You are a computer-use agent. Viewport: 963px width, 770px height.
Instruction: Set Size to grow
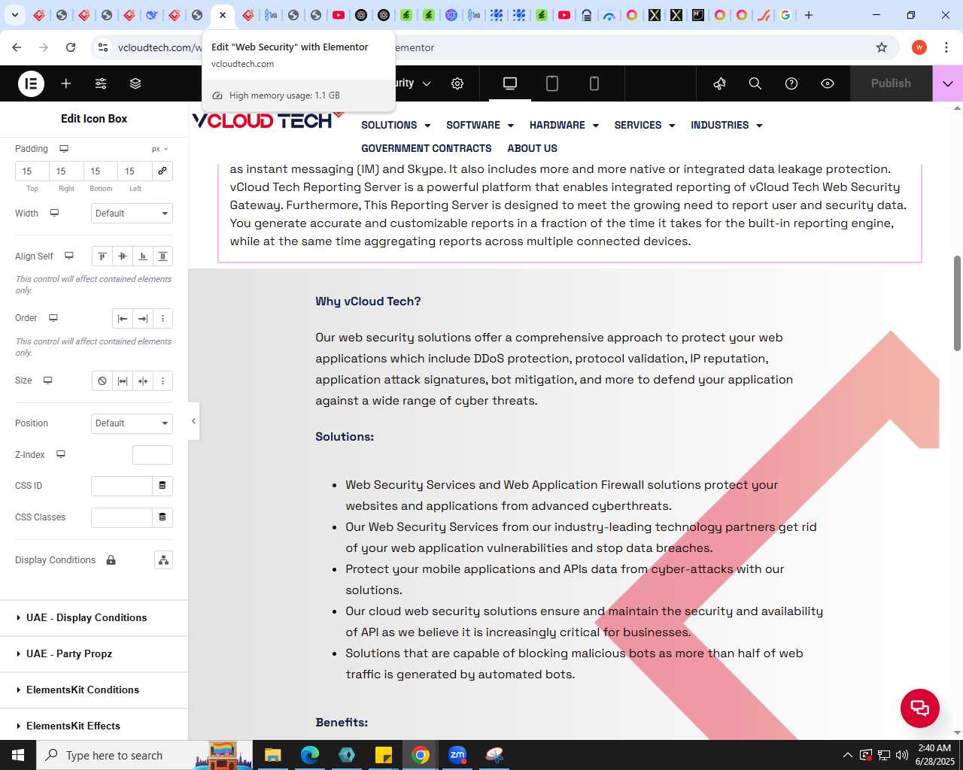click(123, 381)
